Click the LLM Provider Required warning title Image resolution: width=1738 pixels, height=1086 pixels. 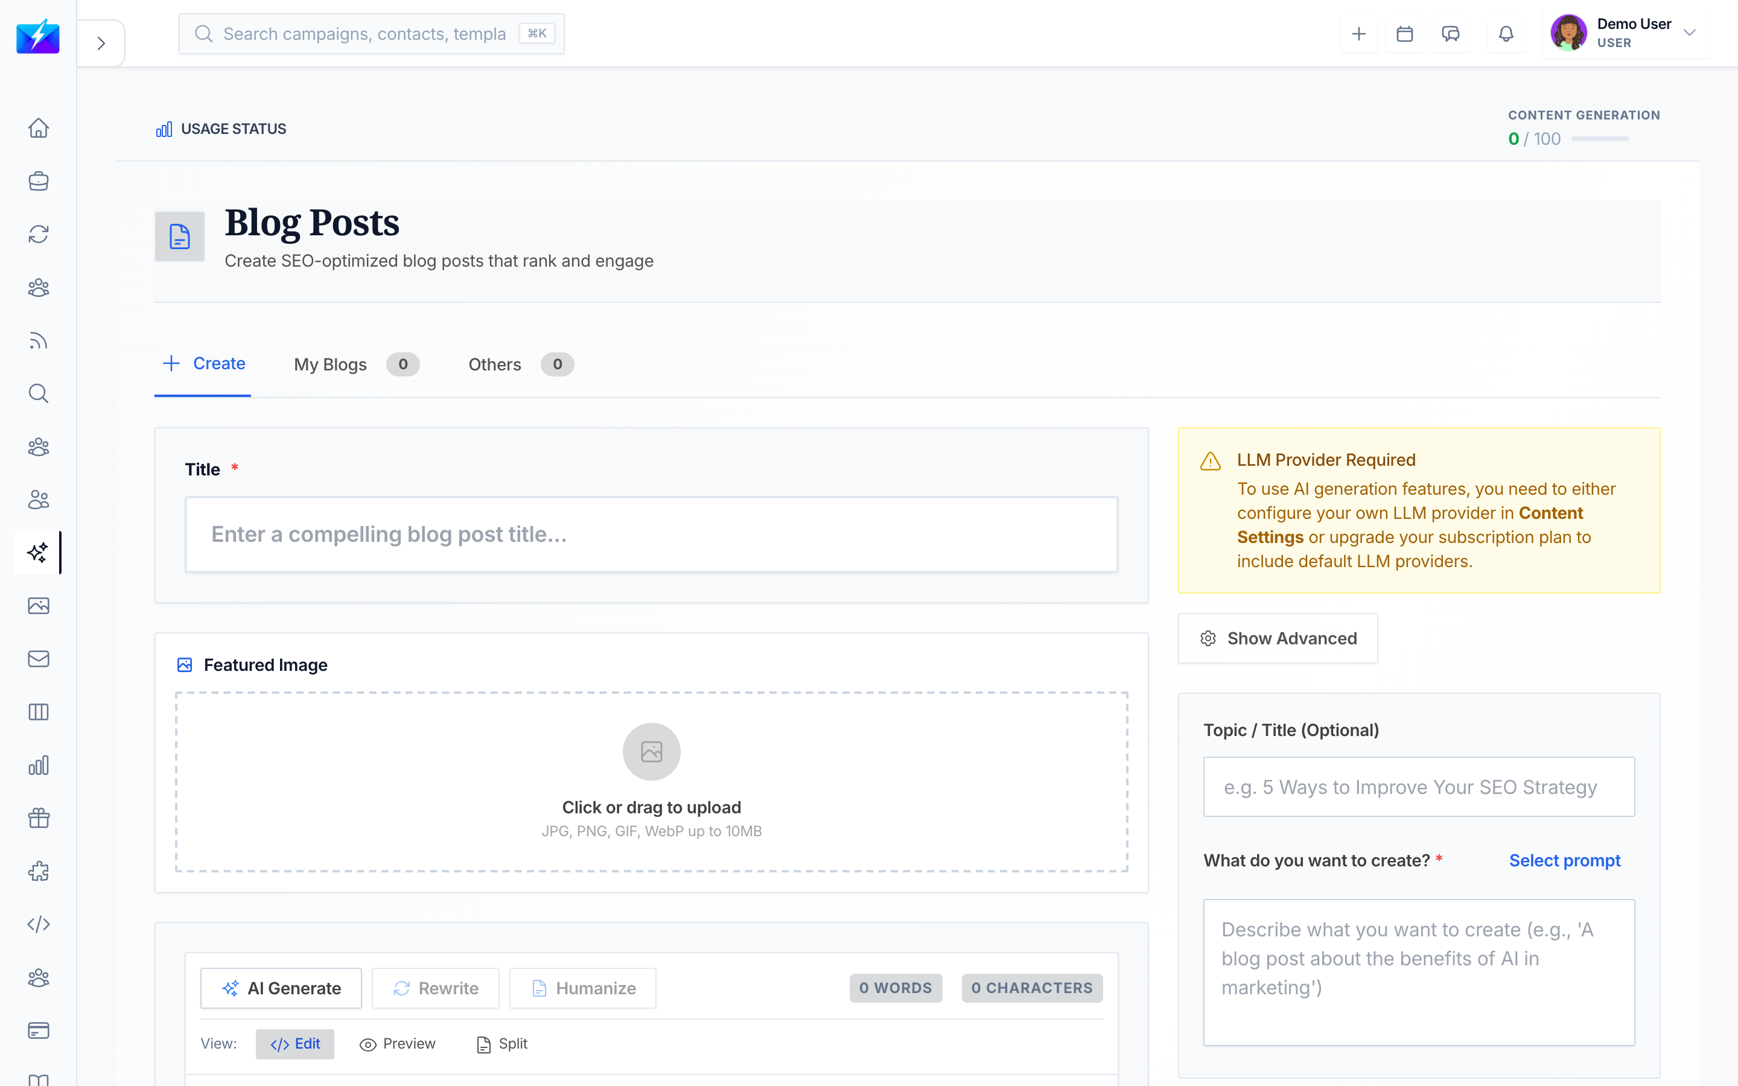click(1326, 460)
